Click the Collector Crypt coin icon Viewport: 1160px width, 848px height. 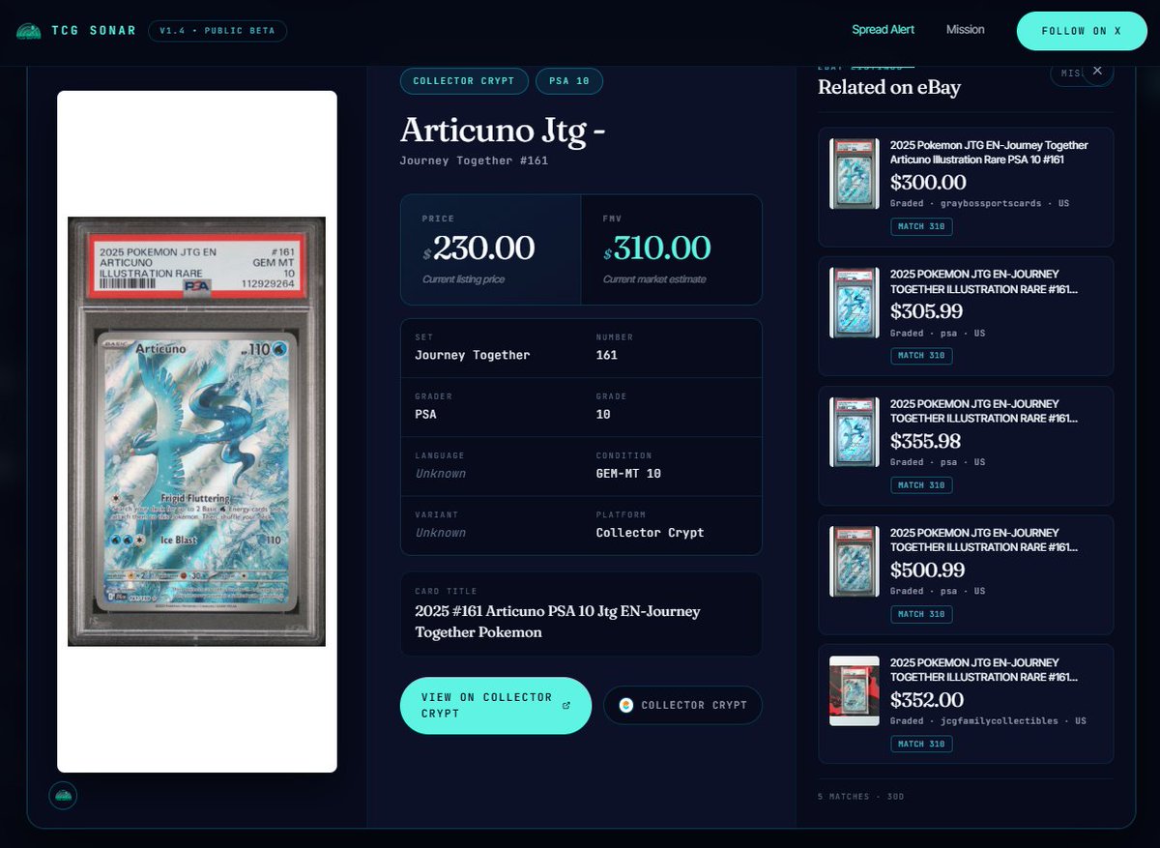click(626, 705)
